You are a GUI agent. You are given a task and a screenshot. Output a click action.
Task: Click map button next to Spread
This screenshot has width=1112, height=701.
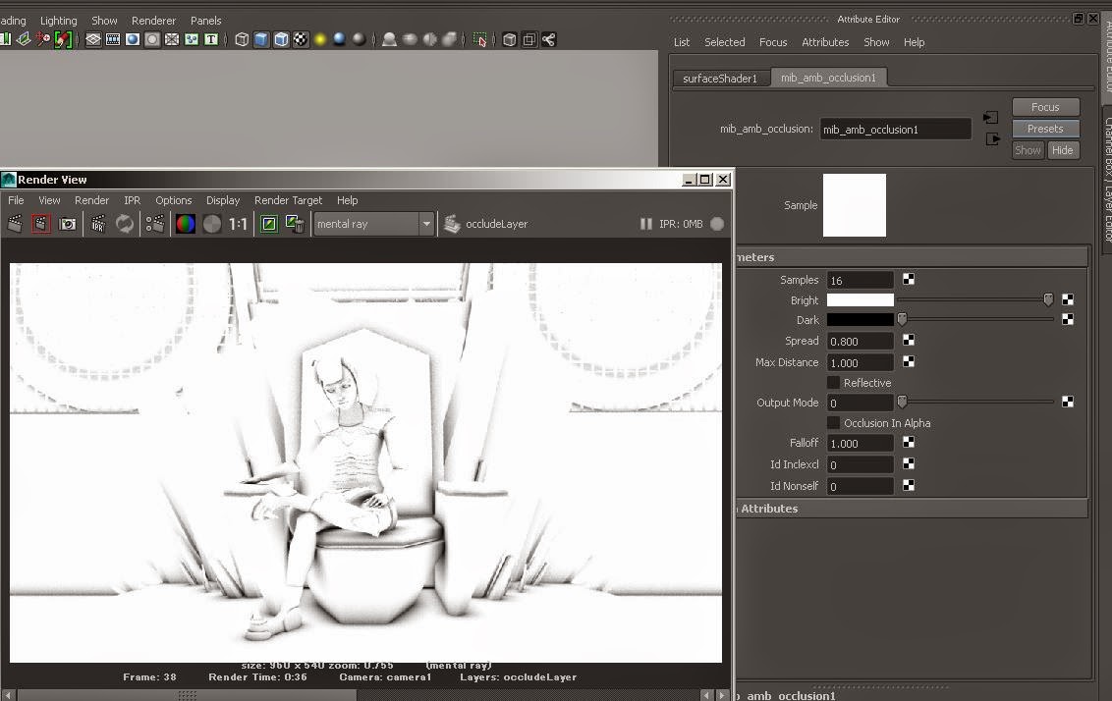click(x=909, y=341)
